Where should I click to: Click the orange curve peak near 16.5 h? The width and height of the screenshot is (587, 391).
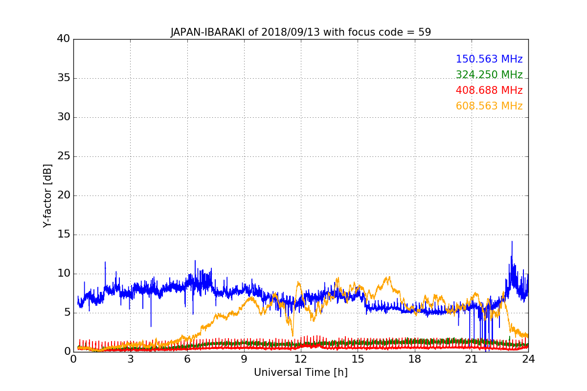click(x=388, y=278)
